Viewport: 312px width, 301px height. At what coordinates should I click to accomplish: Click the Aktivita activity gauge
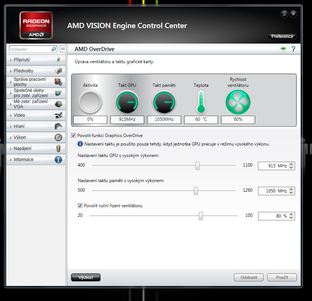(x=90, y=102)
